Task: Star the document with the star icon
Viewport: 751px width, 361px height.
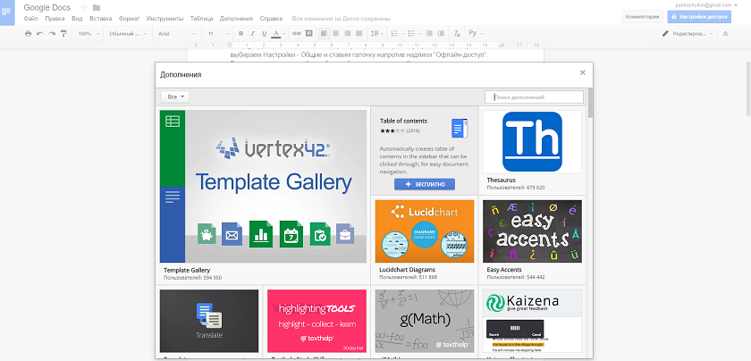Action: [84, 8]
